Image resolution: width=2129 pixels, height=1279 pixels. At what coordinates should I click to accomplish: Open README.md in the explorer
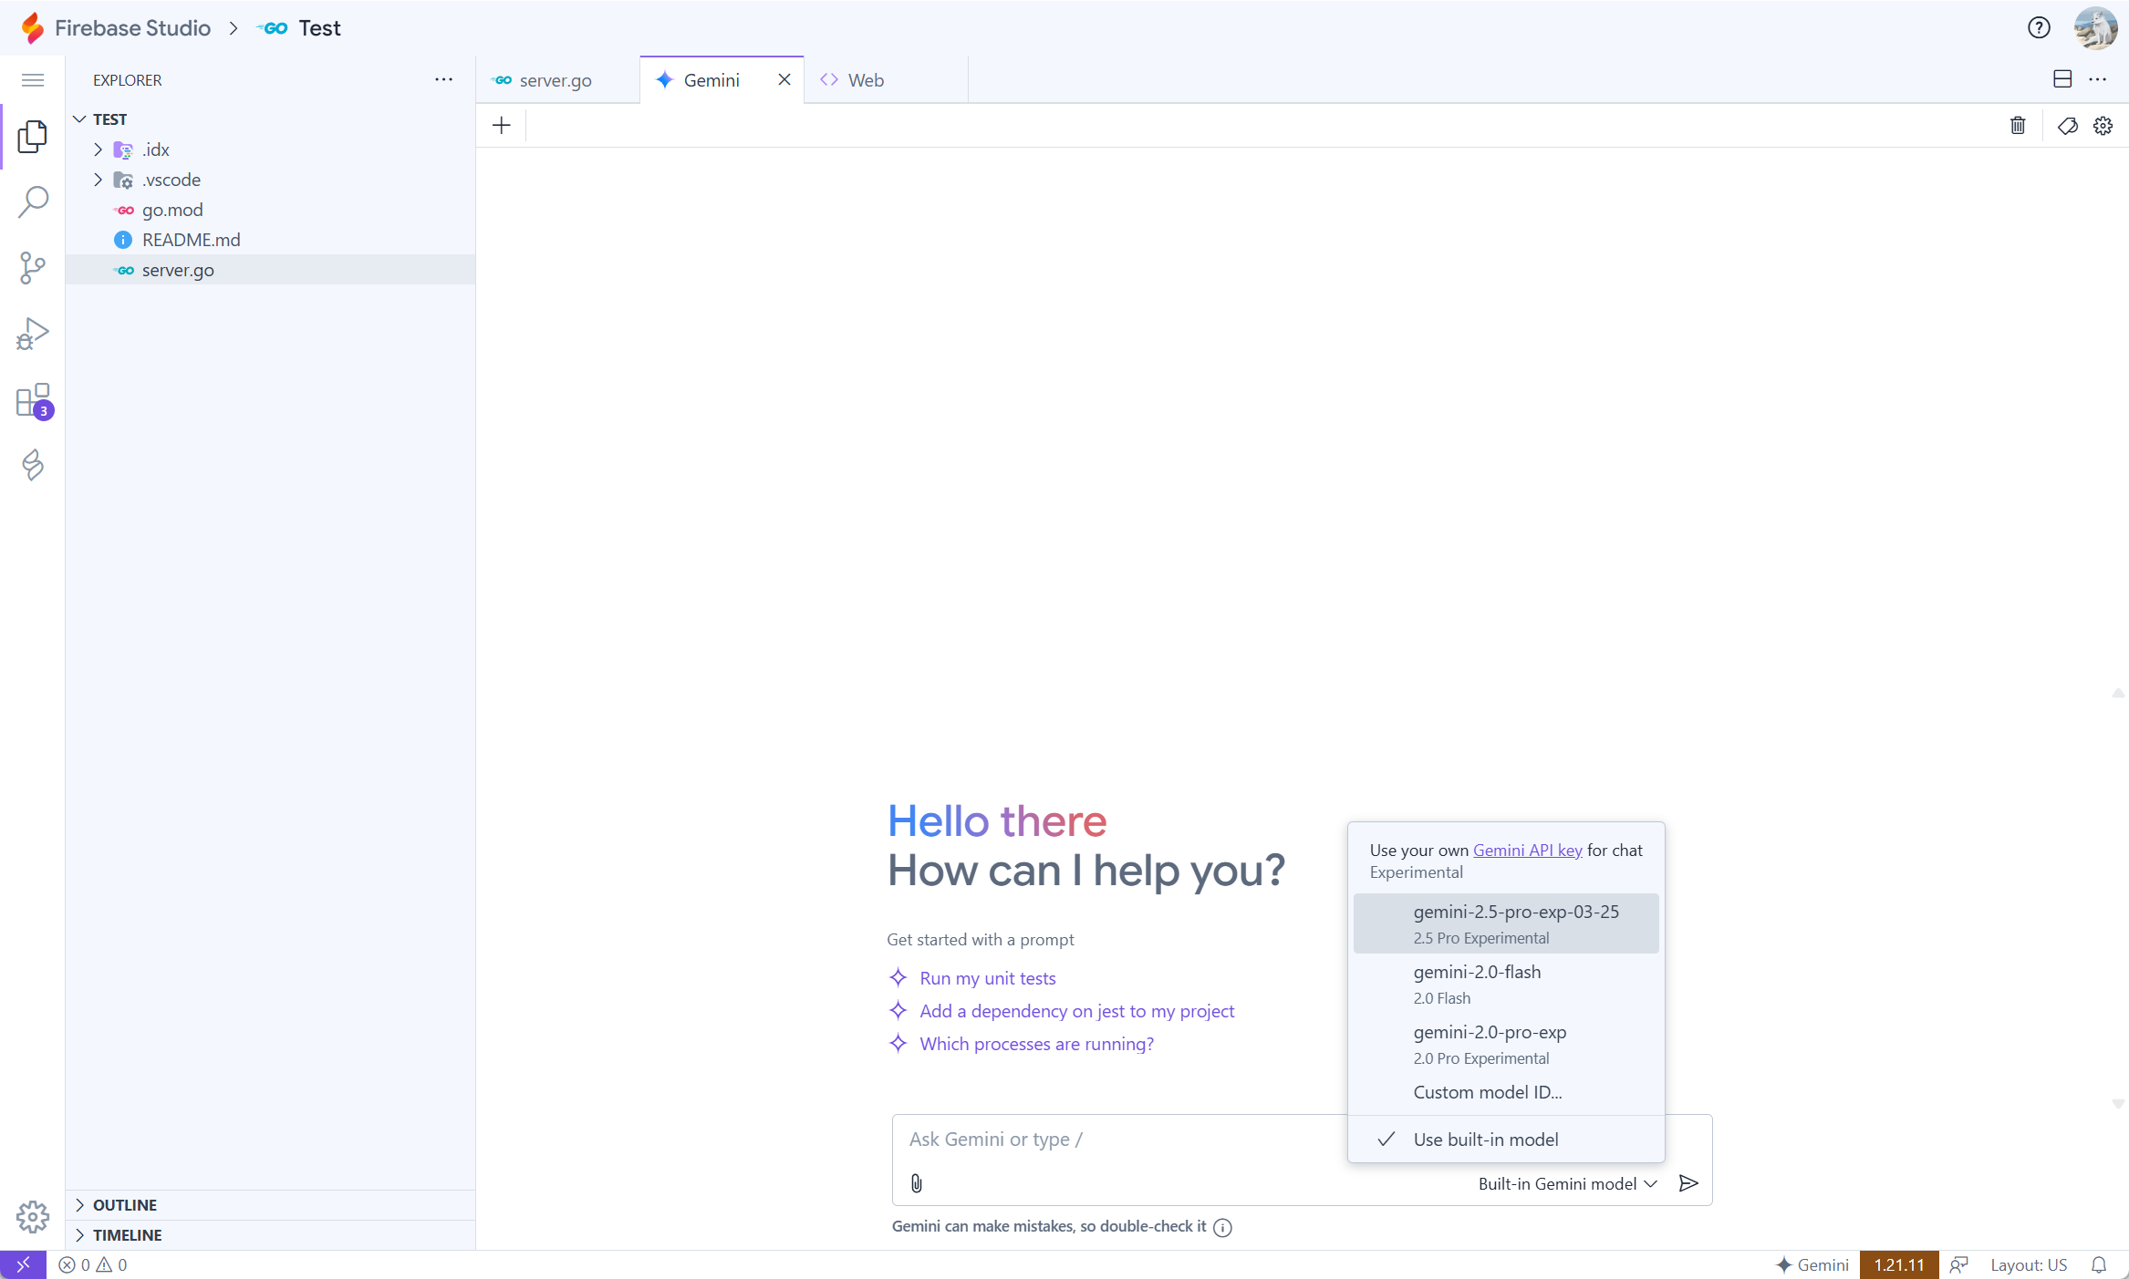(x=270, y=240)
